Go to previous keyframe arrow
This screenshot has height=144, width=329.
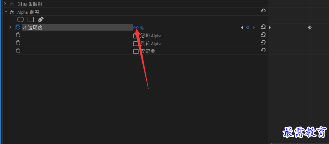coord(242,28)
